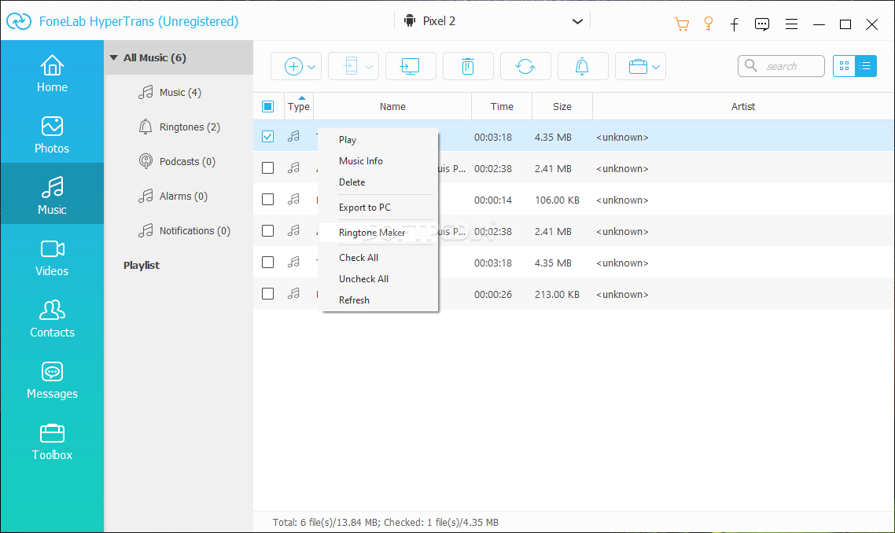Screen dimensions: 895x533
Task: Select Music (4) category
Action: click(170, 93)
